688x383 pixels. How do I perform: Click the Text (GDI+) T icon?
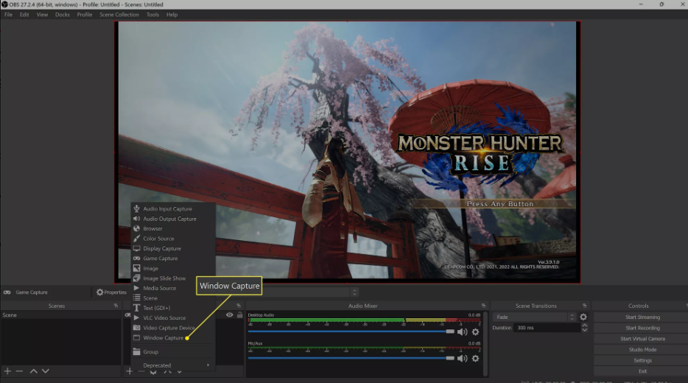(x=136, y=308)
